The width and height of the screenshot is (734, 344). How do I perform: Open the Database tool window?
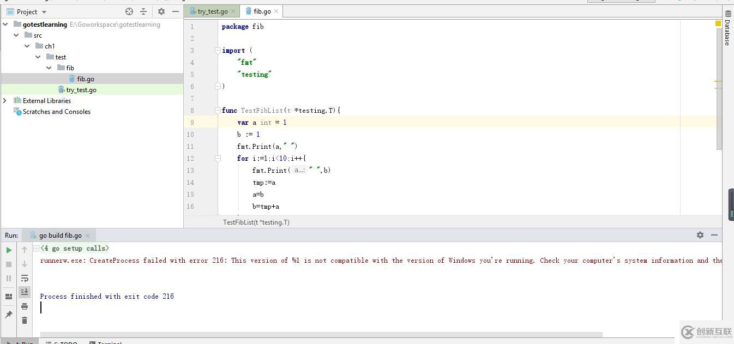coord(728,27)
